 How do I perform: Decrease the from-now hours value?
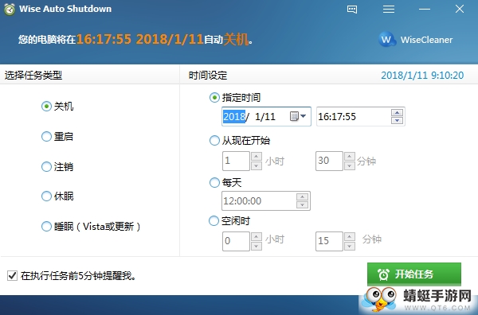coord(257,165)
